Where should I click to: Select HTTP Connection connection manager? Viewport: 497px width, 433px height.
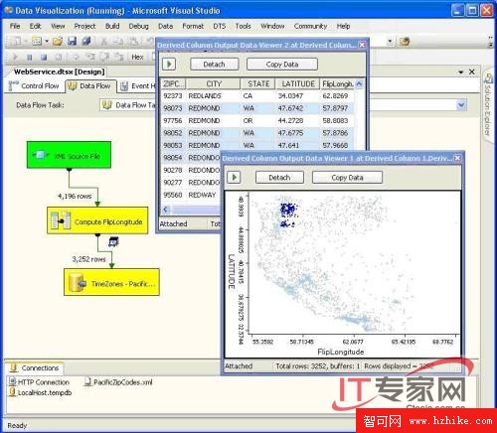[x=39, y=382]
